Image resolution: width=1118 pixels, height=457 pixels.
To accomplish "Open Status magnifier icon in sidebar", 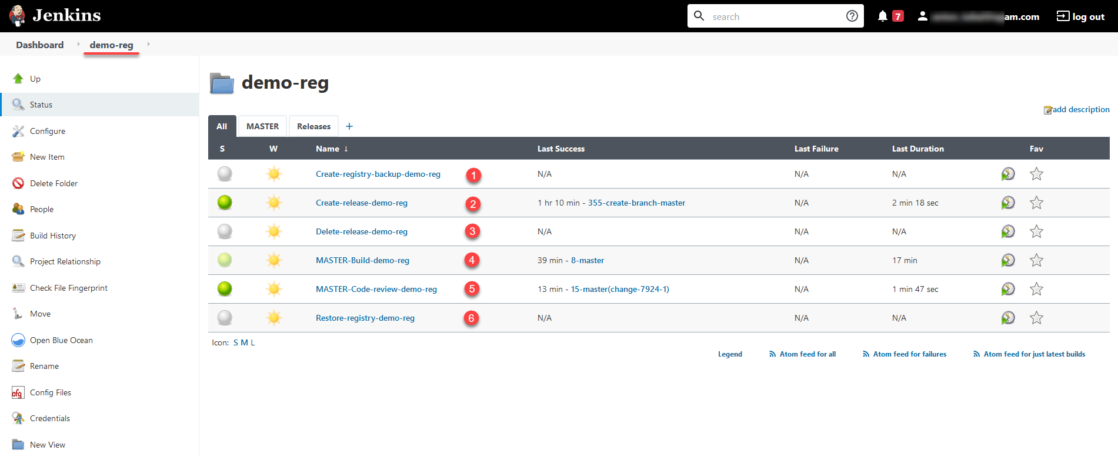I will (x=18, y=105).
